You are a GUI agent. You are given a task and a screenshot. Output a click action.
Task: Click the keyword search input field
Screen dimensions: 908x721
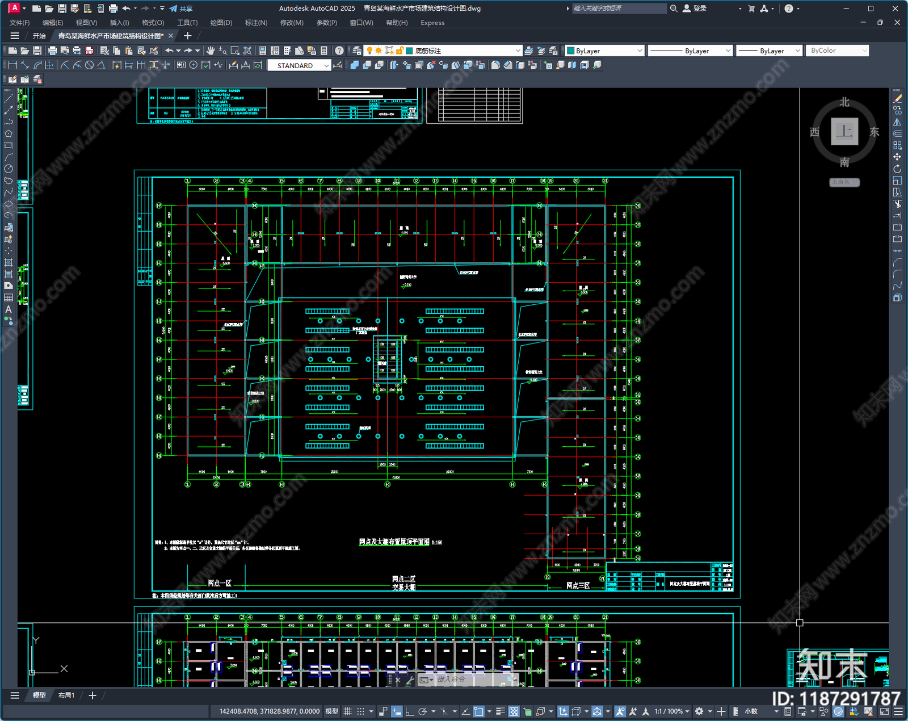[619, 9]
